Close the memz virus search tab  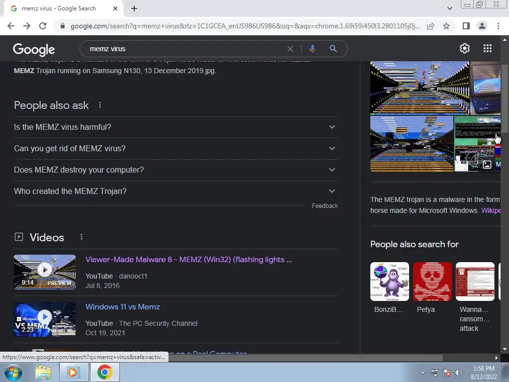pyautogui.click(x=115, y=9)
